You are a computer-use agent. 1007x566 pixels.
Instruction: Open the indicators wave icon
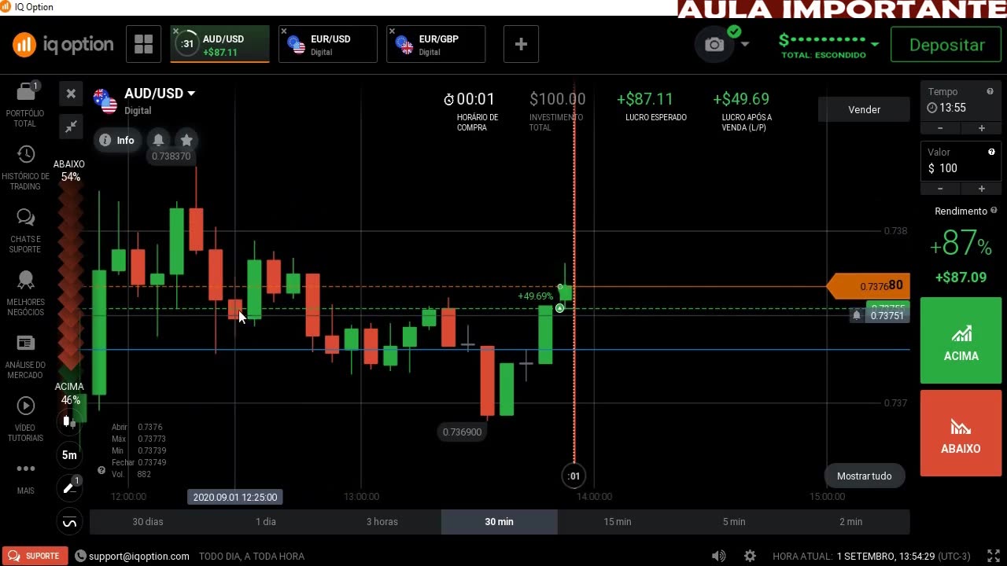pyautogui.click(x=69, y=522)
